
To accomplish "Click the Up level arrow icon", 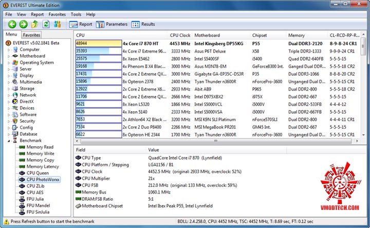I will point(35,24).
